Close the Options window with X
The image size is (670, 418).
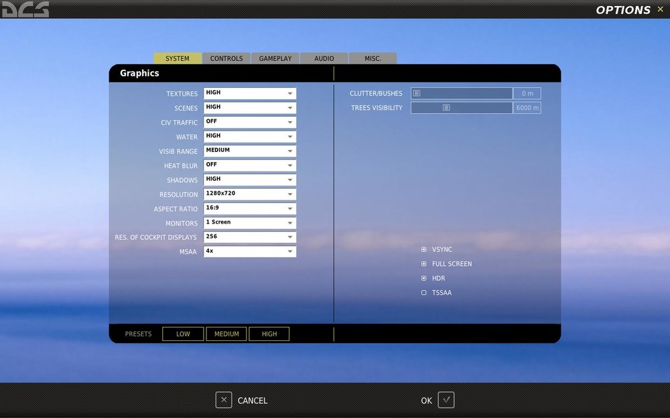tap(660, 9)
